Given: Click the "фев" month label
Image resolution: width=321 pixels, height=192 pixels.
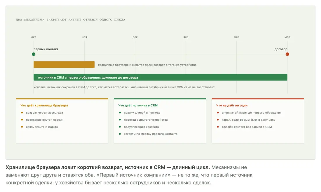Looking at the screenshot, I should click(236, 37).
